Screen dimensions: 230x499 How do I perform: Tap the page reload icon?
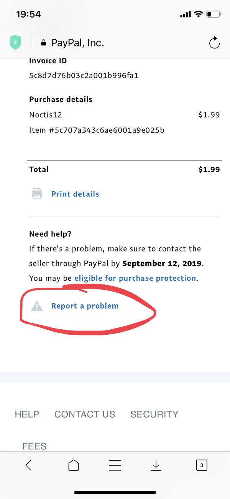[x=214, y=43]
